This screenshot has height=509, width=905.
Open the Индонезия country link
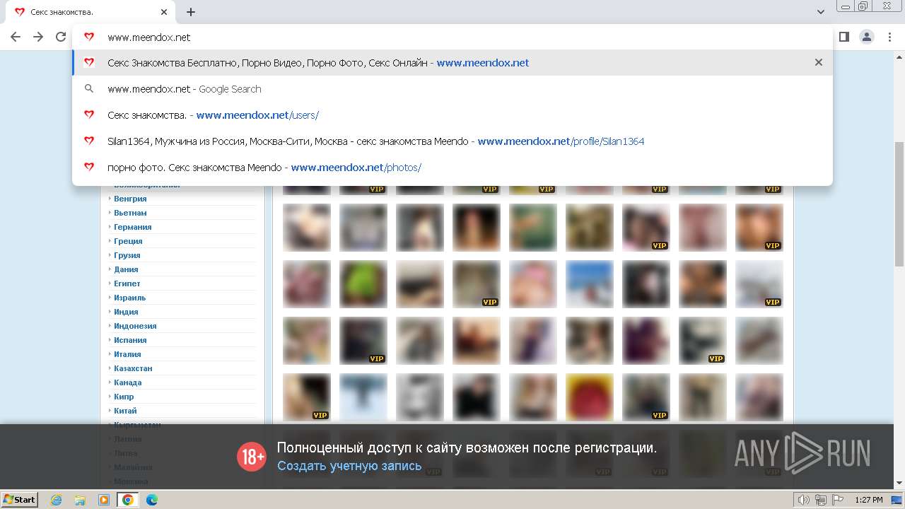point(135,326)
